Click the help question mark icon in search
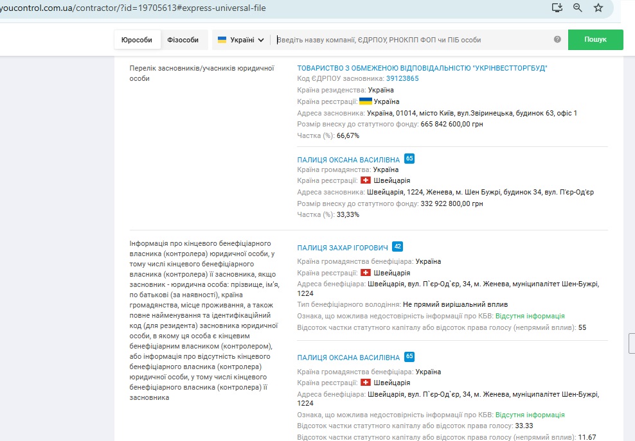 (x=557, y=40)
